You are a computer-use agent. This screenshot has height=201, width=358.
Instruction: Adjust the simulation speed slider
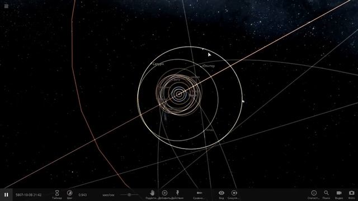tap(129, 195)
